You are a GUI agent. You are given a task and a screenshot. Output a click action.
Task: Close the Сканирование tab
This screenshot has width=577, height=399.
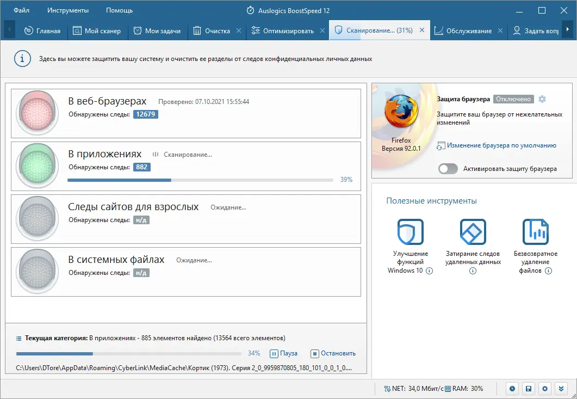pos(422,30)
